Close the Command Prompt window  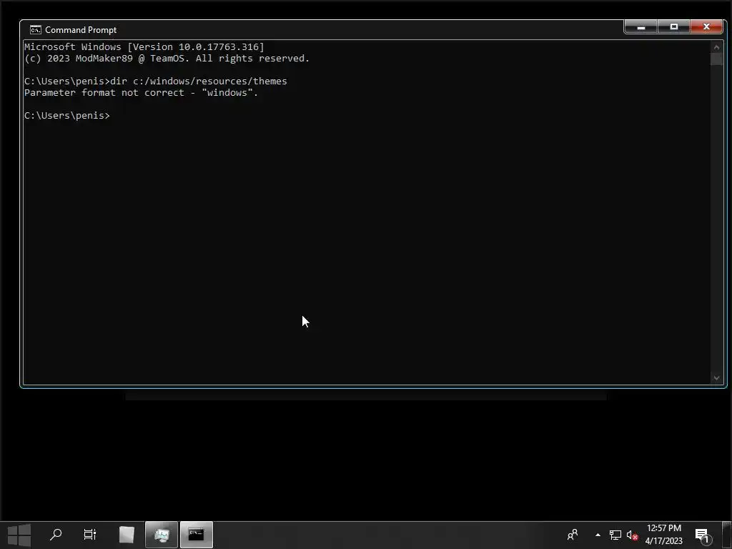[706, 27]
